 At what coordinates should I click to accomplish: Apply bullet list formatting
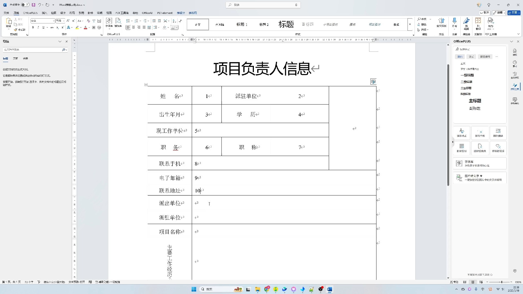pyautogui.click(x=128, y=21)
